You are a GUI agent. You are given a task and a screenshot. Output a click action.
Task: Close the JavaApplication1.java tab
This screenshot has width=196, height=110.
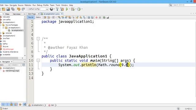tap(62, 14)
